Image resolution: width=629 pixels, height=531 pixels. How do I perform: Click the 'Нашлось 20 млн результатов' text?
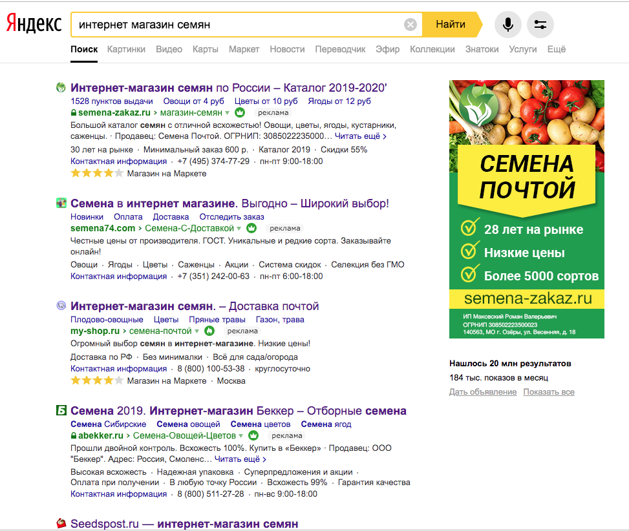pyautogui.click(x=510, y=364)
